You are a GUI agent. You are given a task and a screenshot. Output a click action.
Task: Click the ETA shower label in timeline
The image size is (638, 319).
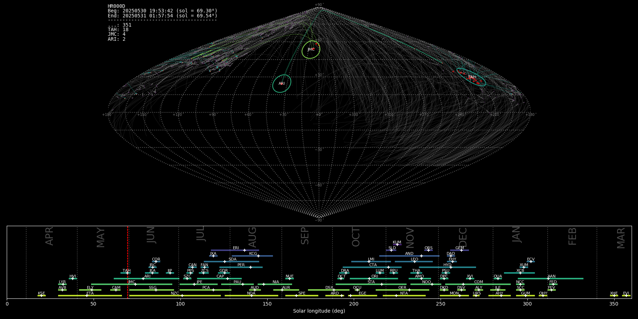coord(90,293)
